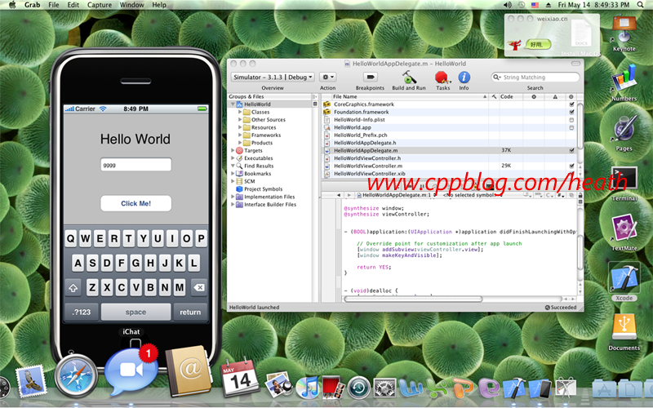Launch Safari from the Dock

click(76, 375)
